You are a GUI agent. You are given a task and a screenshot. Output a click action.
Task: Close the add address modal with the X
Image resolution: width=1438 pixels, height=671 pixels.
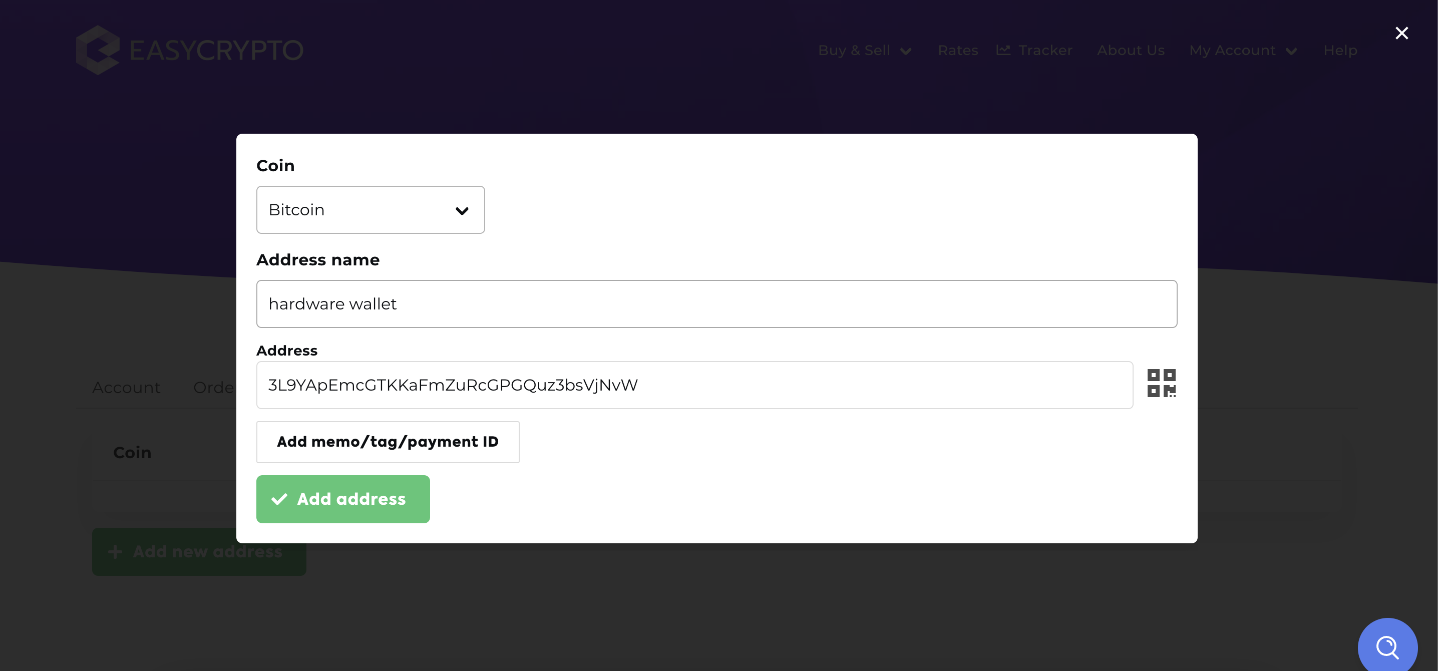[1402, 33]
